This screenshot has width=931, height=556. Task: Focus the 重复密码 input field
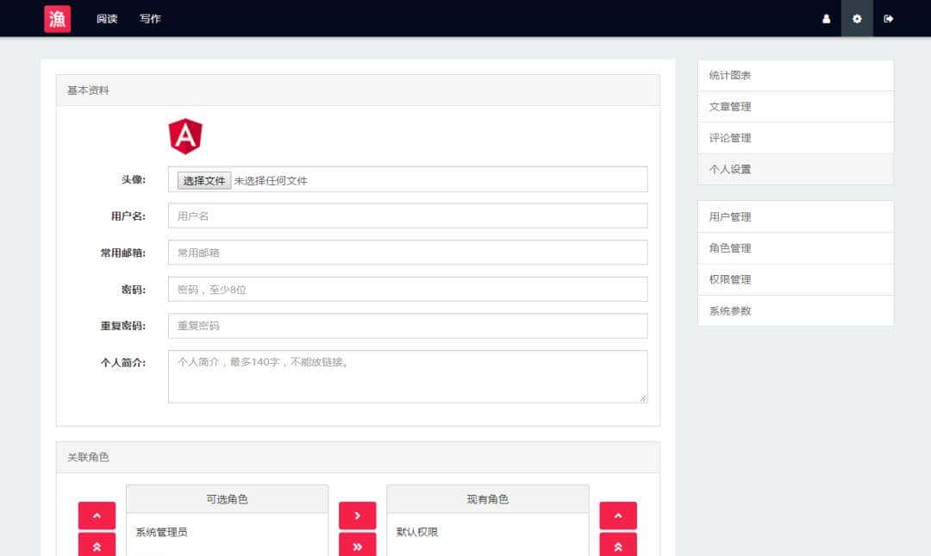click(x=408, y=326)
